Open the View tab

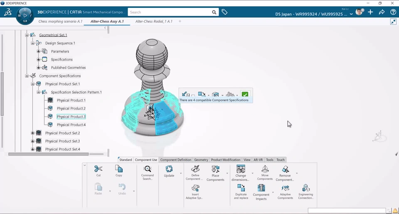click(x=247, y=160)
